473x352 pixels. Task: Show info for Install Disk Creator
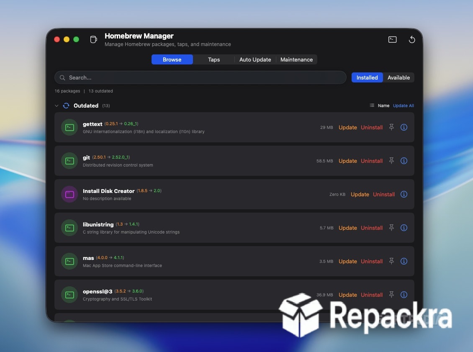click(x=404, y=194)
